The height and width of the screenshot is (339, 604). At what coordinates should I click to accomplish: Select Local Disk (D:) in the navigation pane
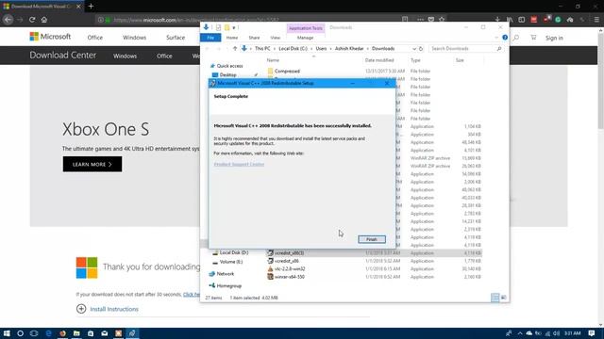[234, 252]
